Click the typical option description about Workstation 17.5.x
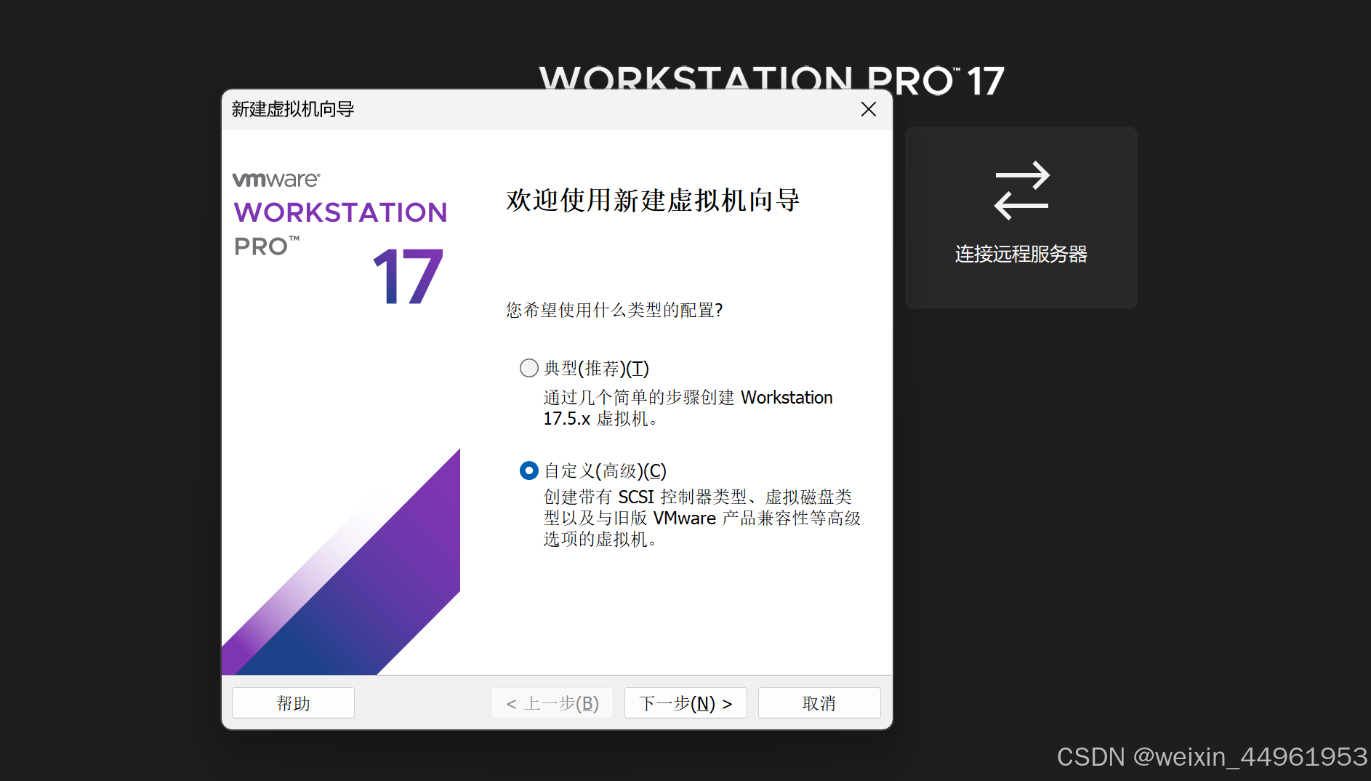1371x781 pixels. pyautogui.click(x=688, y=408)
